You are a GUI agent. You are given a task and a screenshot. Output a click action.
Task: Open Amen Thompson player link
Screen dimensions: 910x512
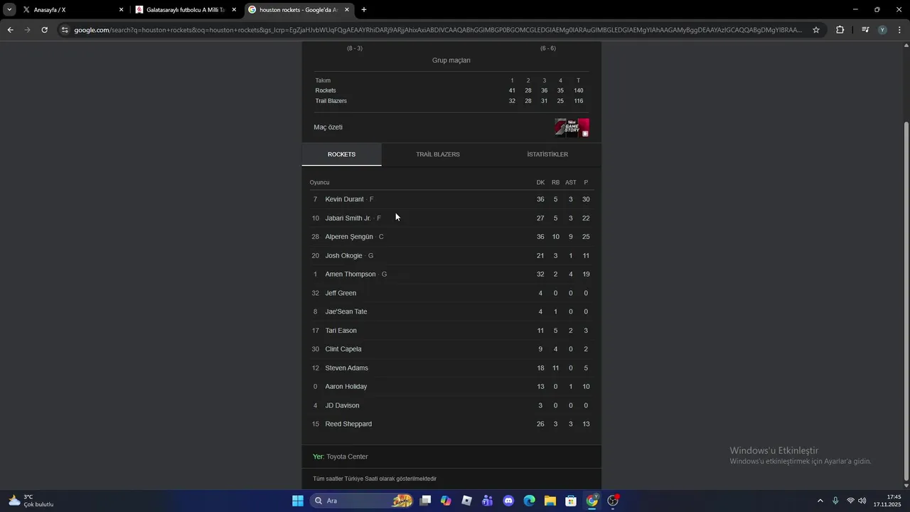tap(350, 274)
